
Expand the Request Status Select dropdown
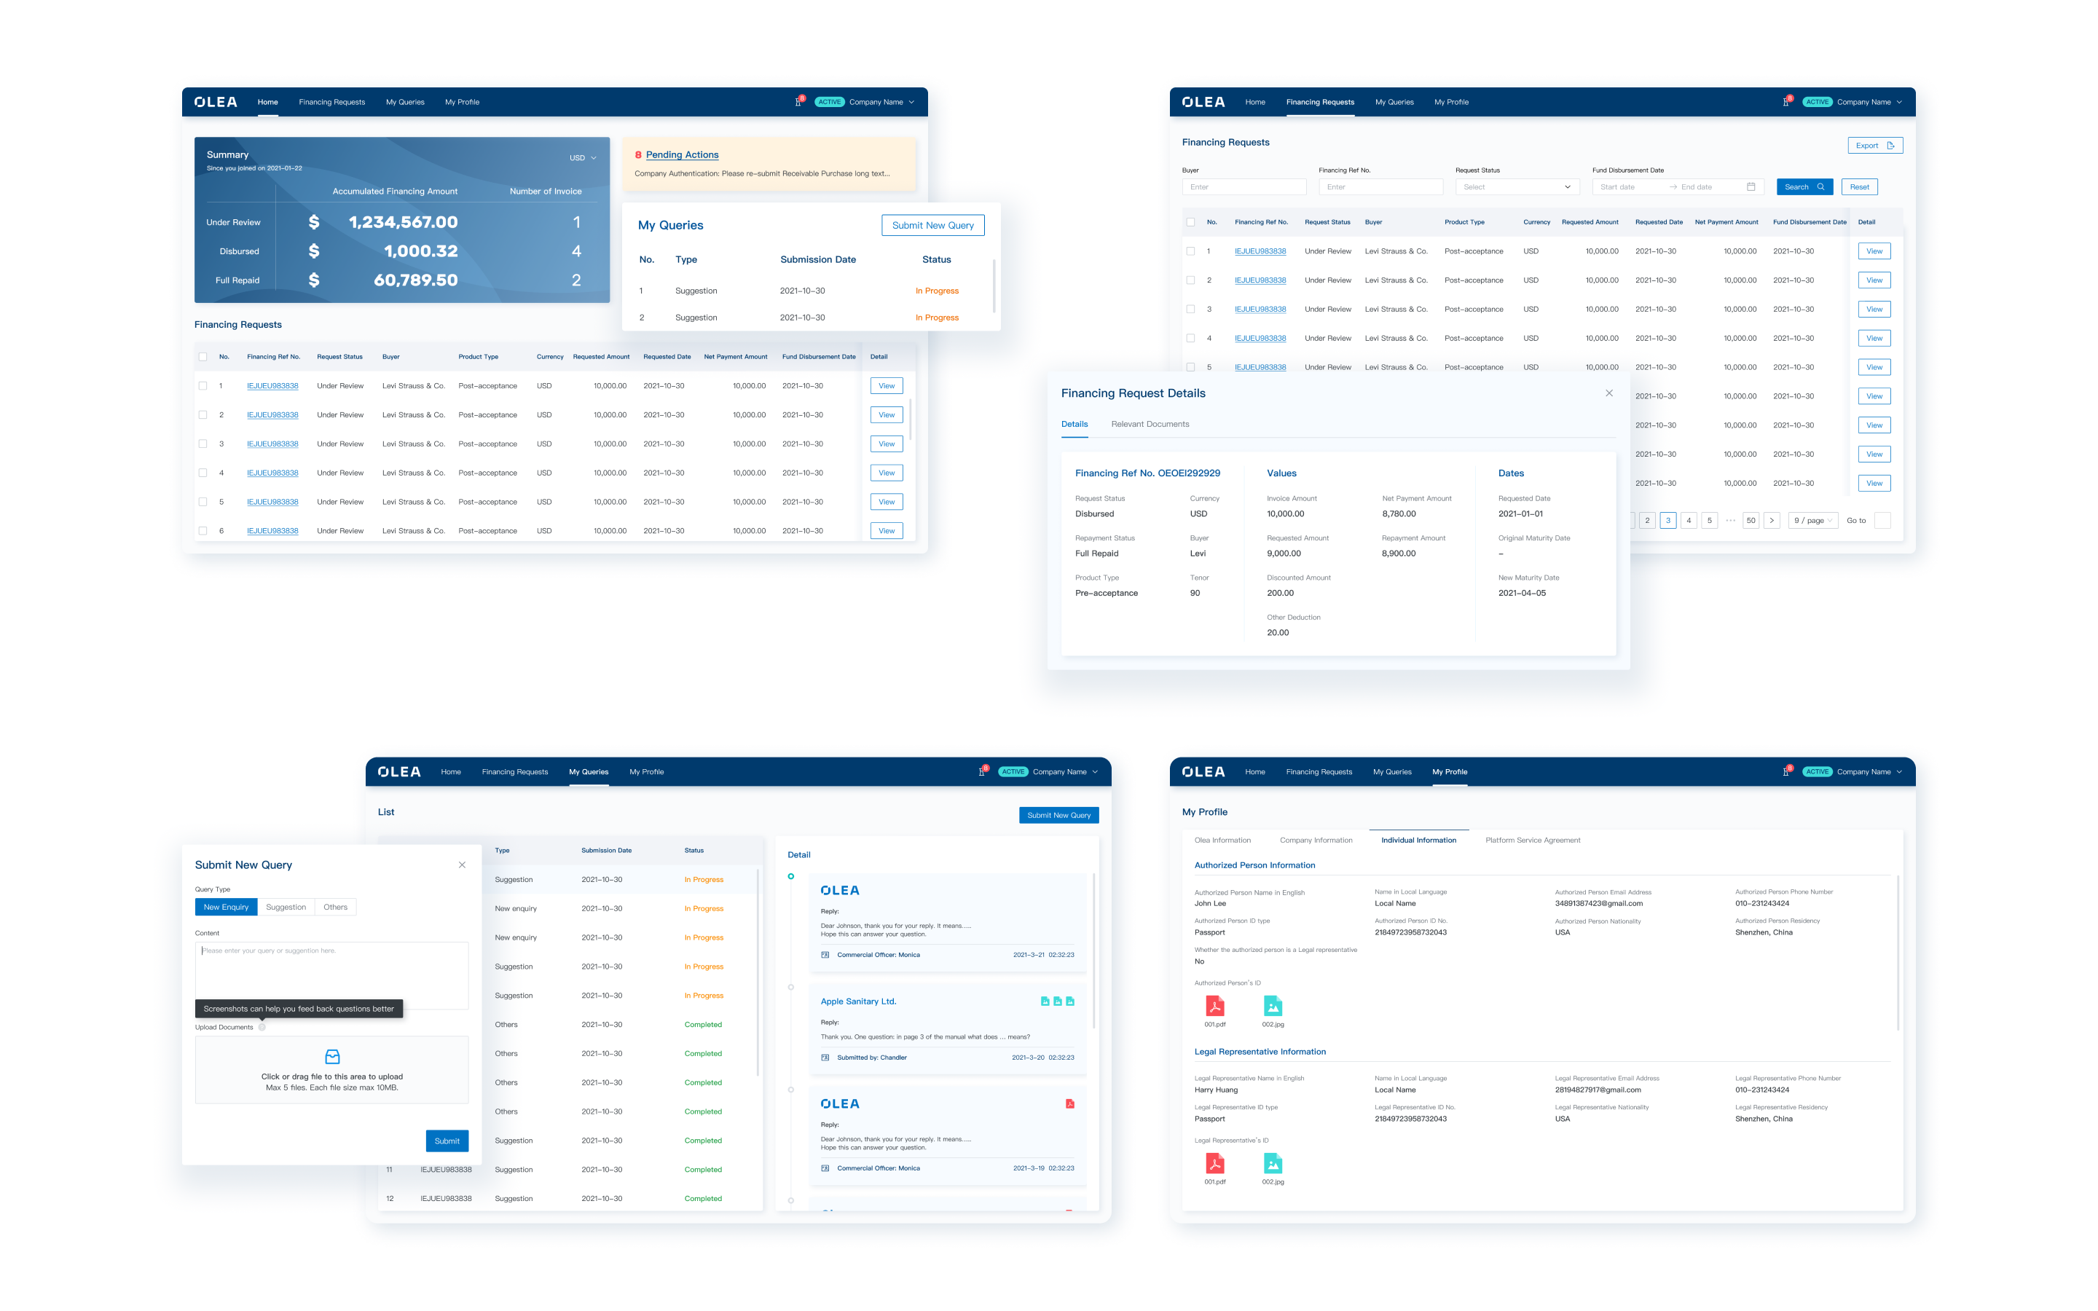pos(1516,187)
